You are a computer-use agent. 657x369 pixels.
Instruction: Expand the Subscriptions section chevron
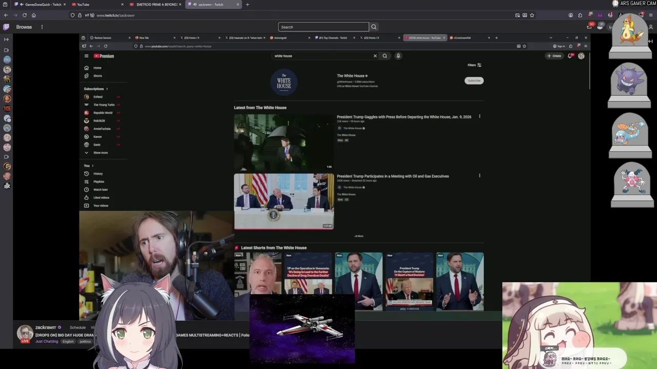click(107, 89)
